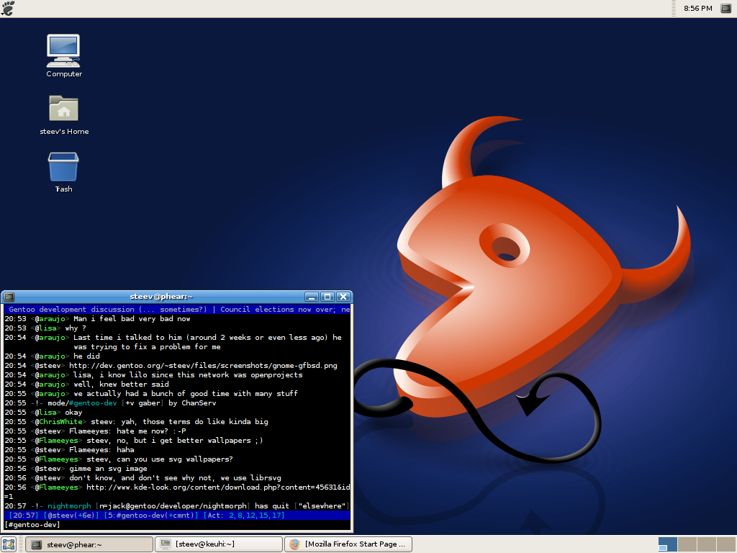Switch to the second workspace in pager
737x553 pixels.
(687, 544)
